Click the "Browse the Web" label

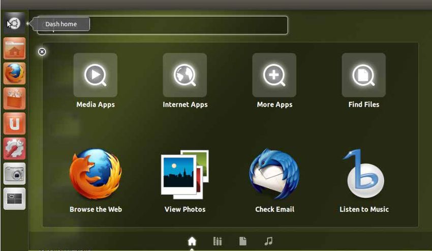[x=96, y=209]
